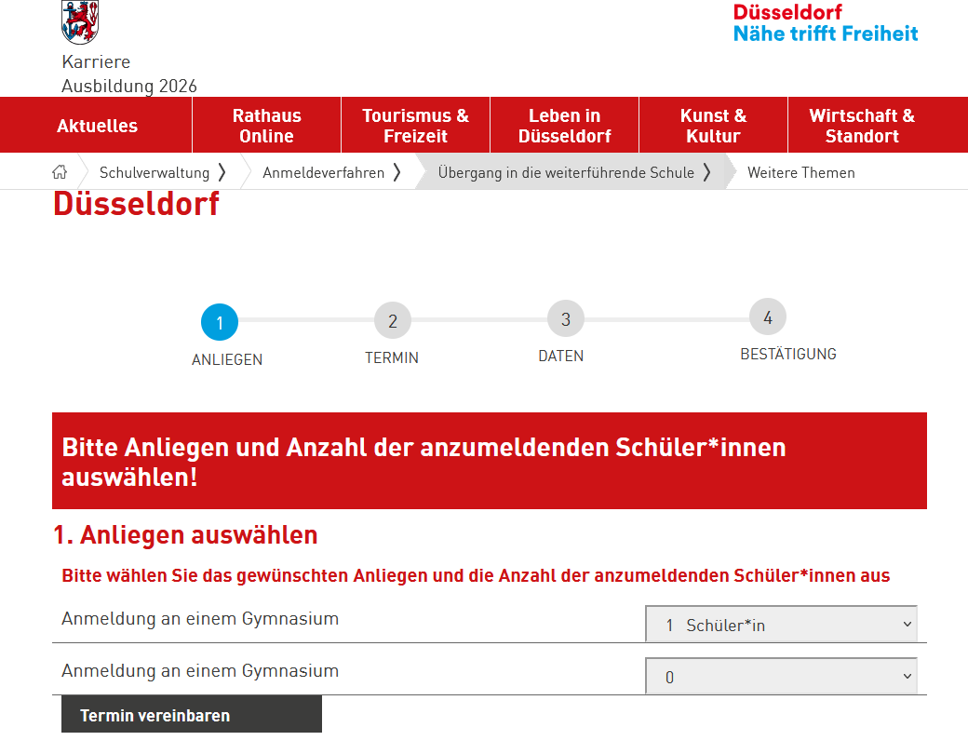Expand the Schulverwaltung breadcrumb chevron
Viewport: 968px width, 754px height.
(x=222, y=172)
